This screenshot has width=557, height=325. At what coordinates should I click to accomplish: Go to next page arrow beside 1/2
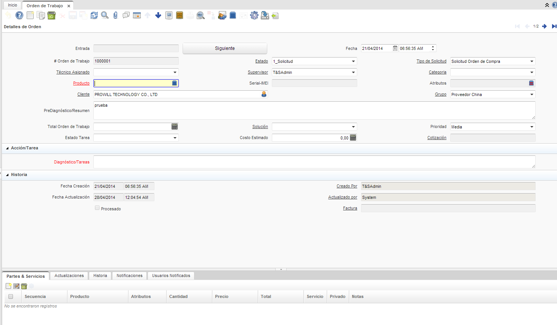tap(544, 26)
